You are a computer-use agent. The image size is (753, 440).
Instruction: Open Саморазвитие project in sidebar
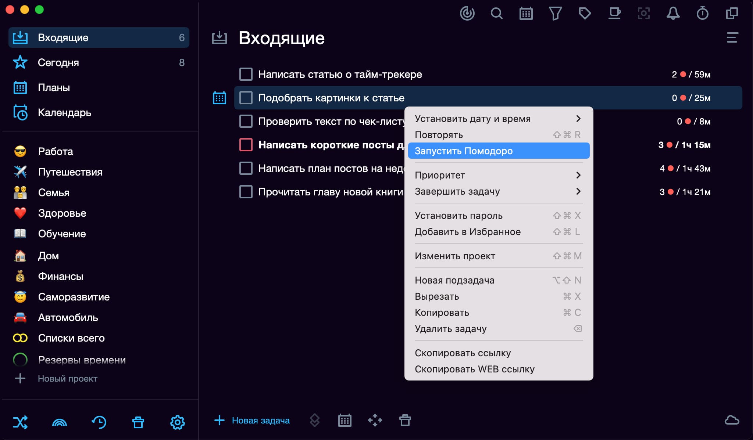coord(73,297)
